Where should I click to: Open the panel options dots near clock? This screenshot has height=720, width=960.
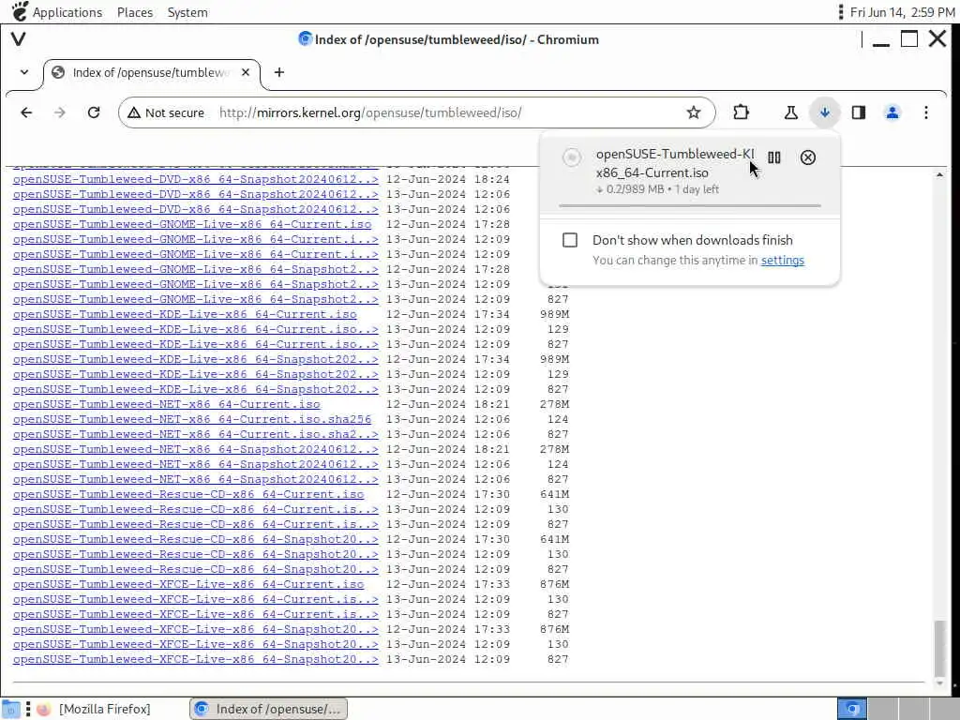pyautogui.click(x=841, y=11)
